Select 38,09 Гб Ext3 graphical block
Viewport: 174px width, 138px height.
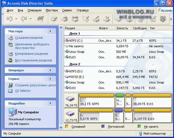(152, 101)
